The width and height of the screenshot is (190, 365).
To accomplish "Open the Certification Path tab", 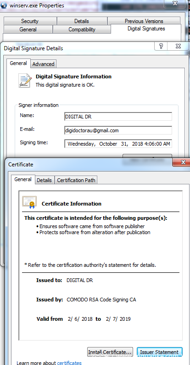I will (x=76, y=180).
